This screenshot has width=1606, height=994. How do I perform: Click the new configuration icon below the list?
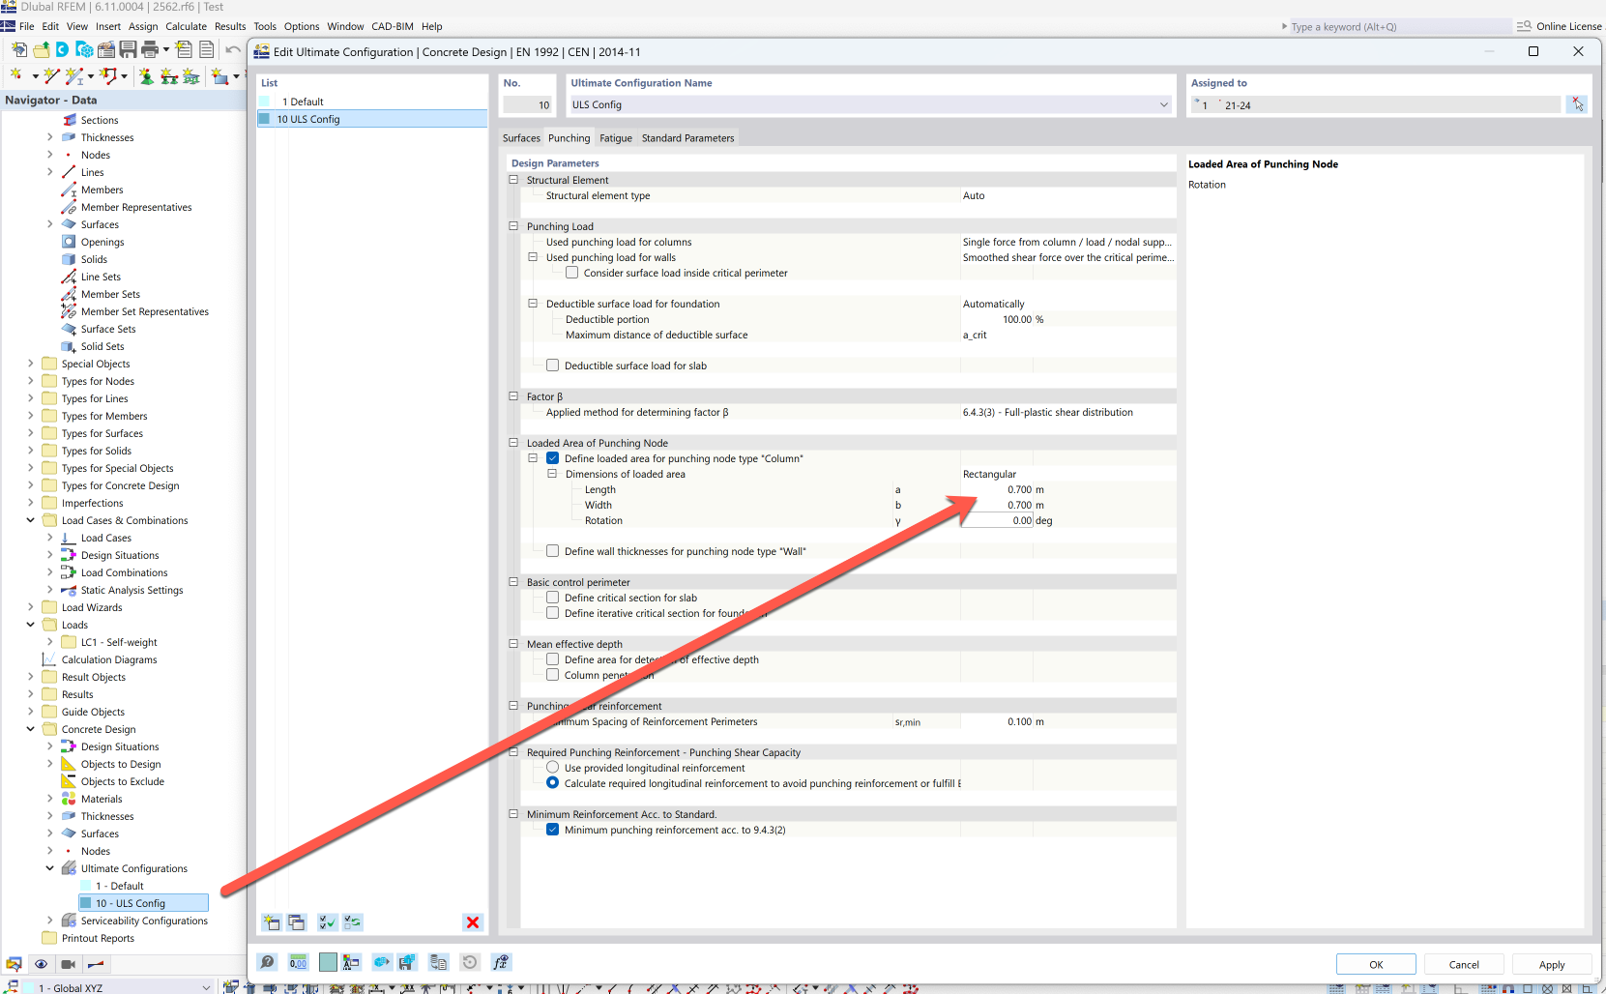(272, 922)
